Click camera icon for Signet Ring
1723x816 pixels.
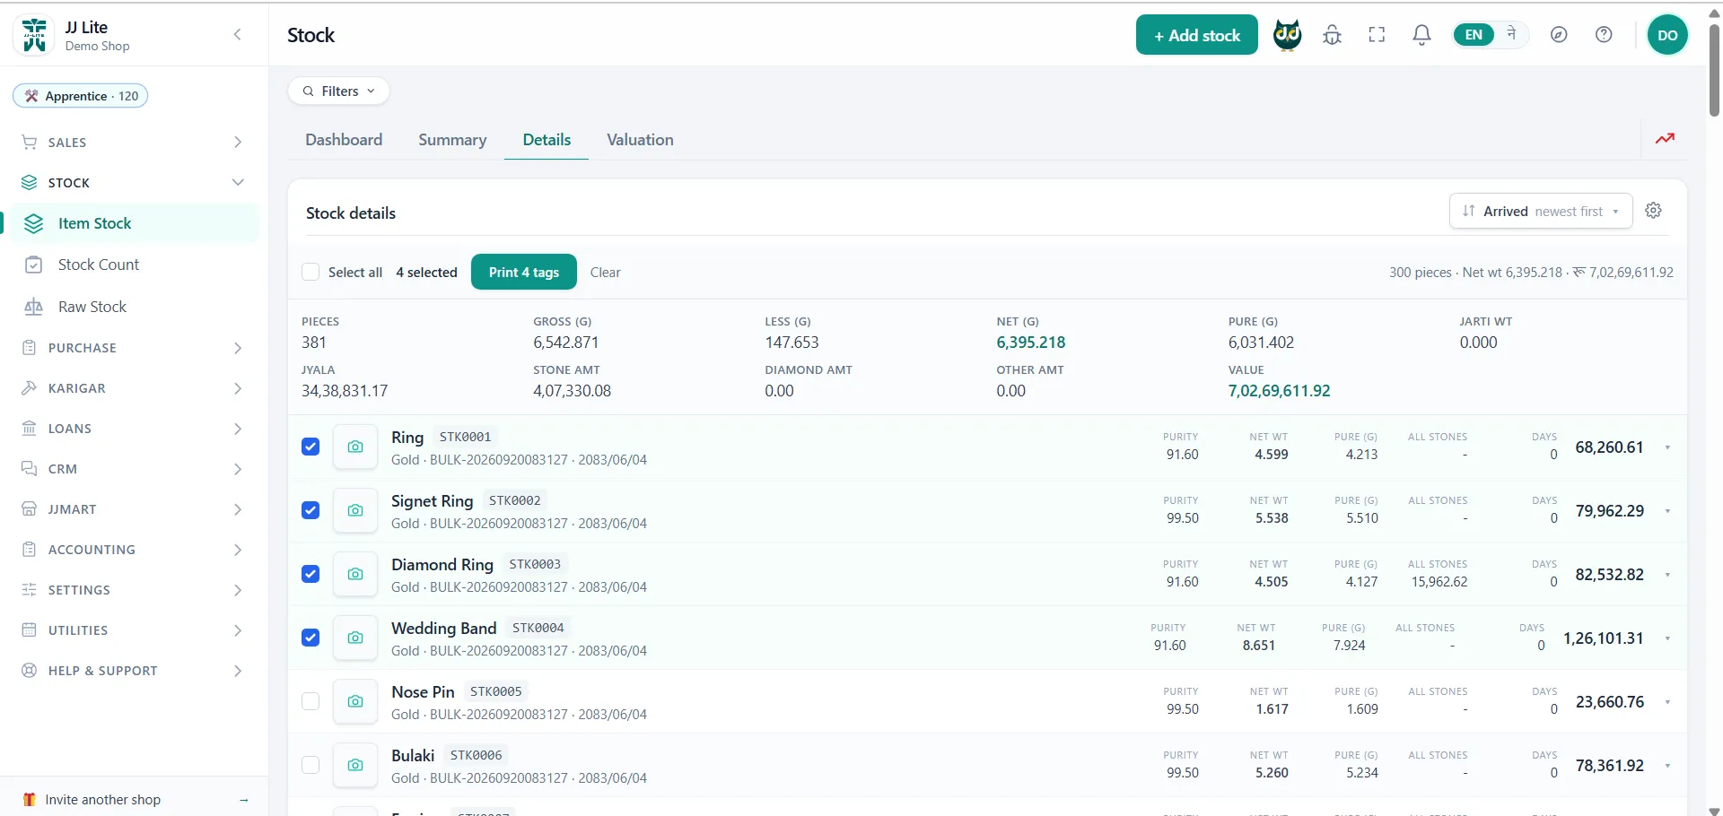click(x=355, y=510)
